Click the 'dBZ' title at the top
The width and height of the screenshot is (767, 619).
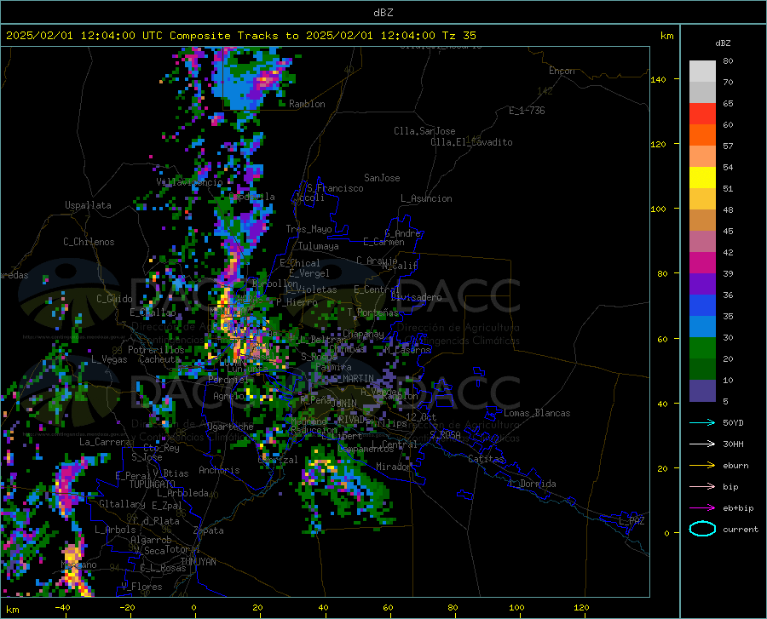pyautogui.click(x=383, y=13)
